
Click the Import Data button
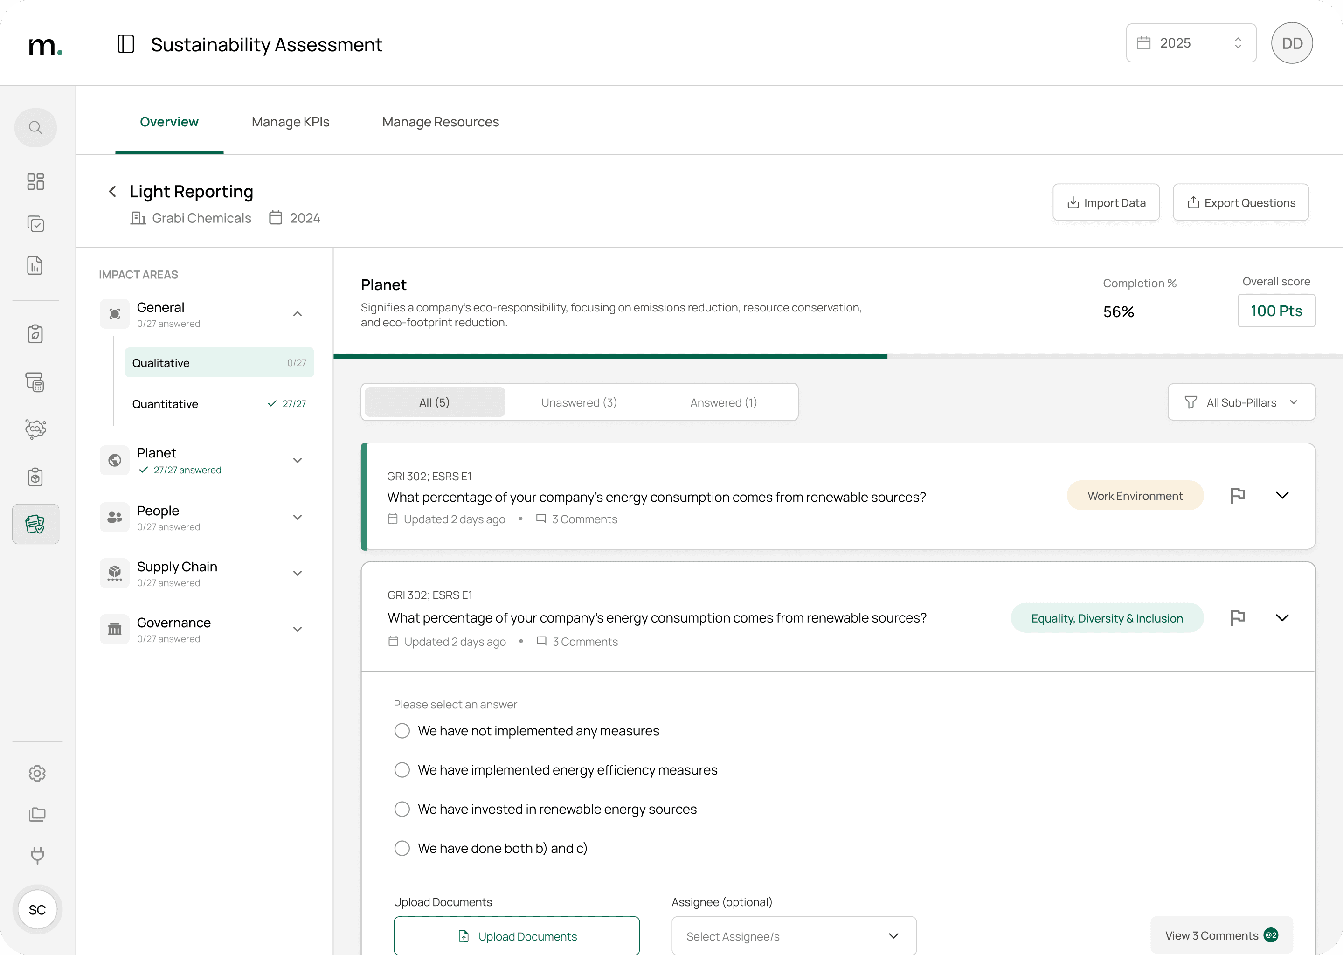click(x=1106, y=202)
